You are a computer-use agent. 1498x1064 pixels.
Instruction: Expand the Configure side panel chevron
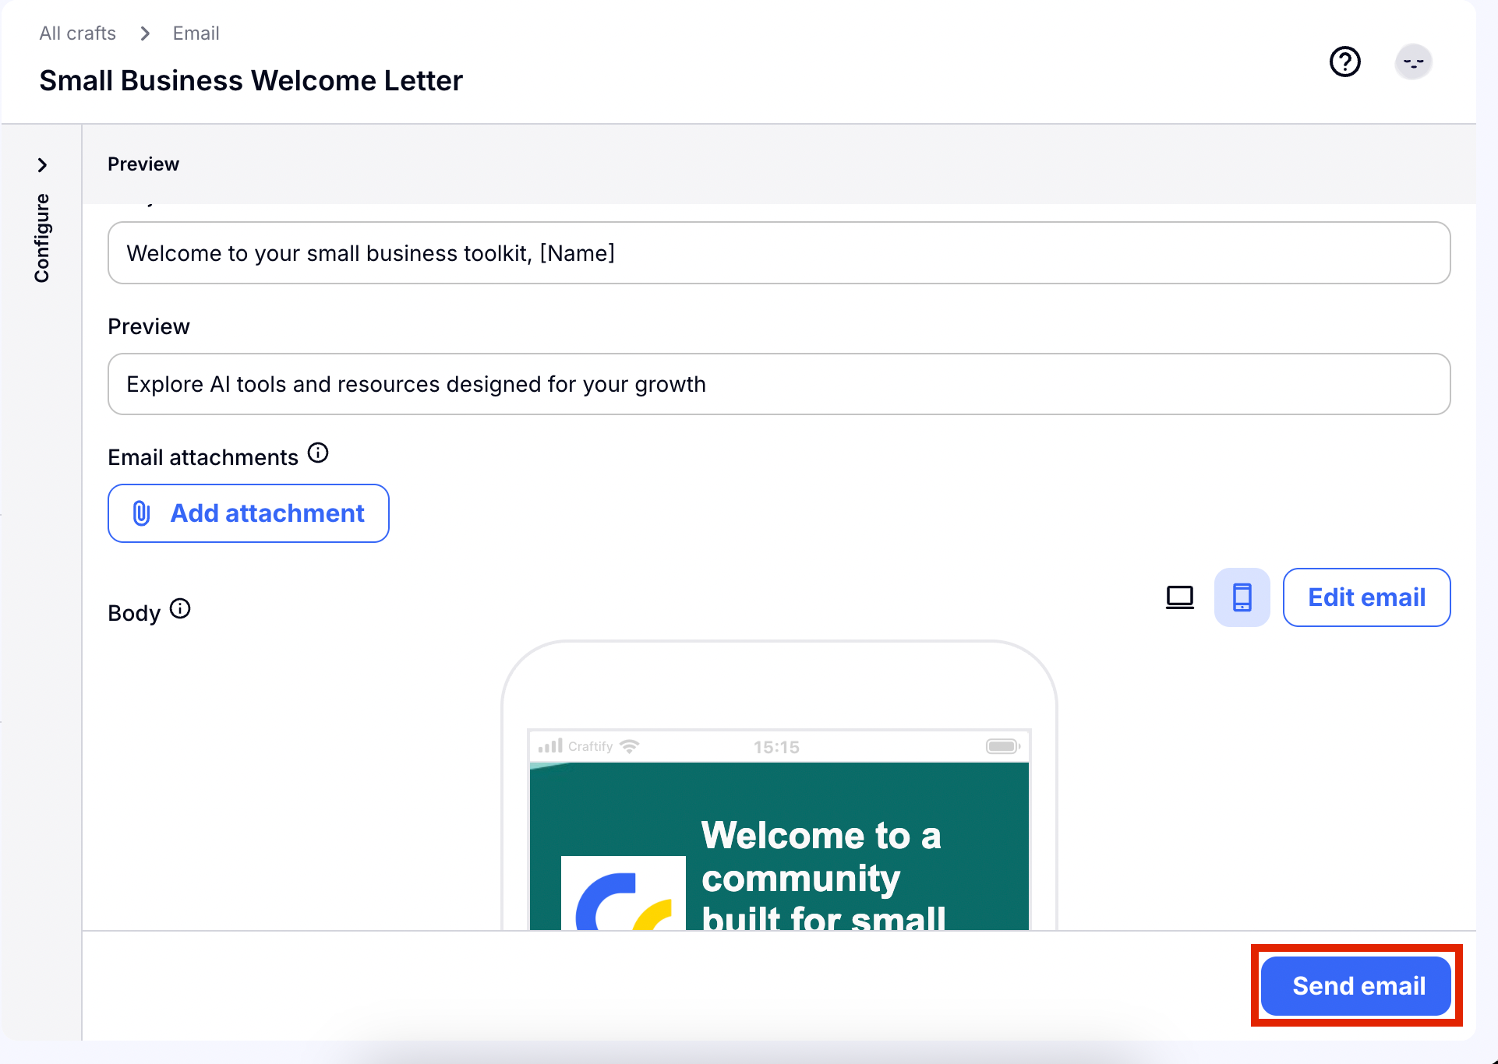(x=42, y=165)
